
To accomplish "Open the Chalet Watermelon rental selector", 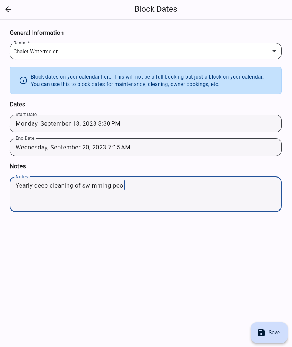I will click(140, 52).
